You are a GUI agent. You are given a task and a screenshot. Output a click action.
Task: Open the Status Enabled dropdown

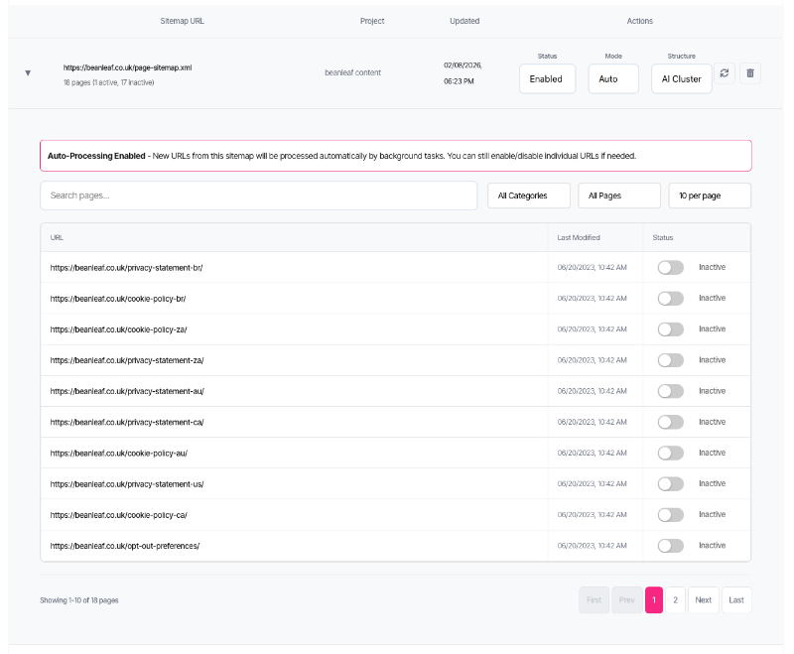[547, 78]
